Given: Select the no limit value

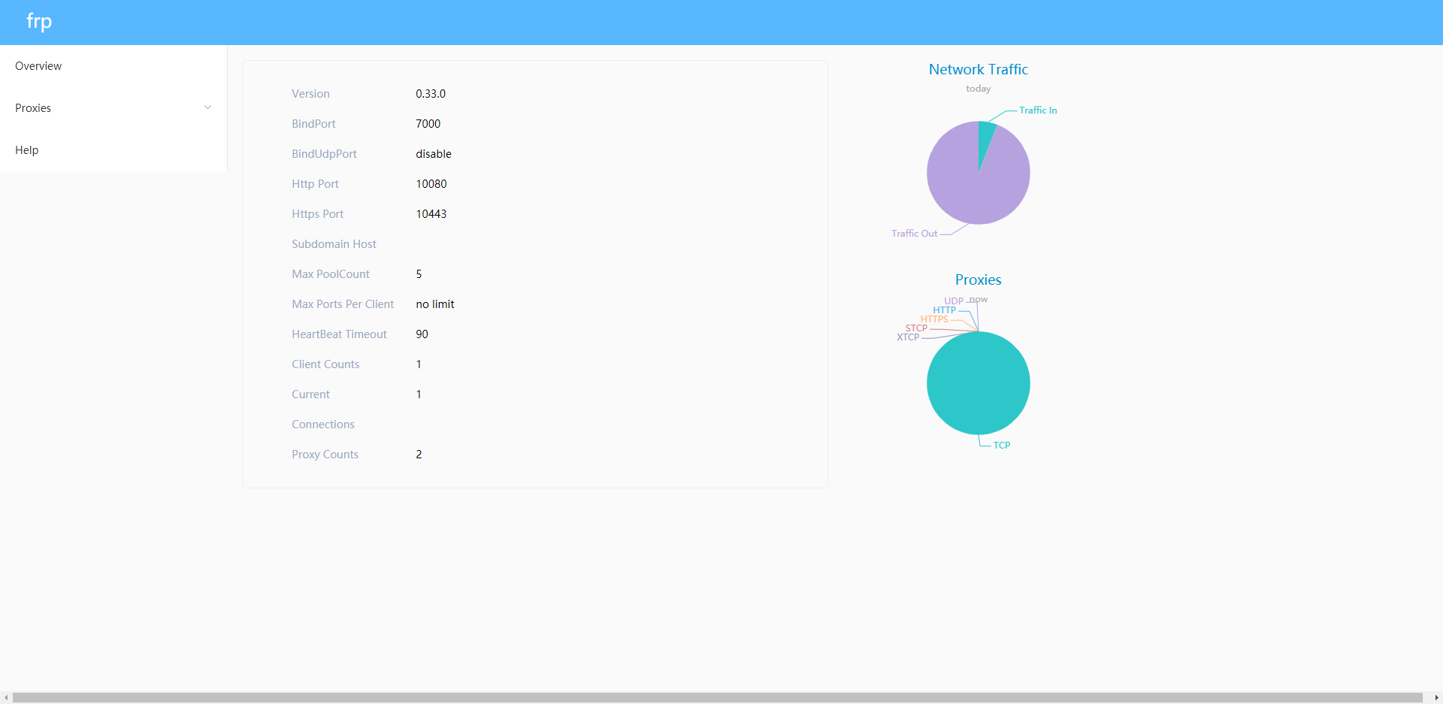Looking at the screenshot, I should click(x=435, y=304).
